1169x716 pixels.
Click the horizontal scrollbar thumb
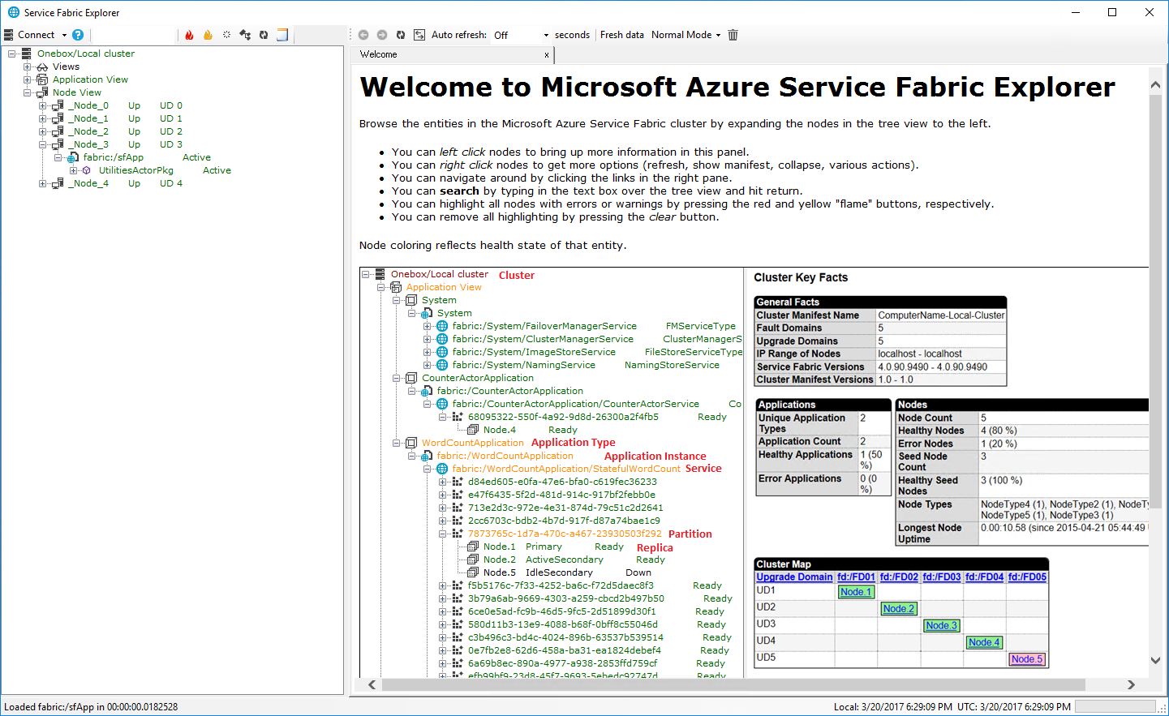(733, 685)
